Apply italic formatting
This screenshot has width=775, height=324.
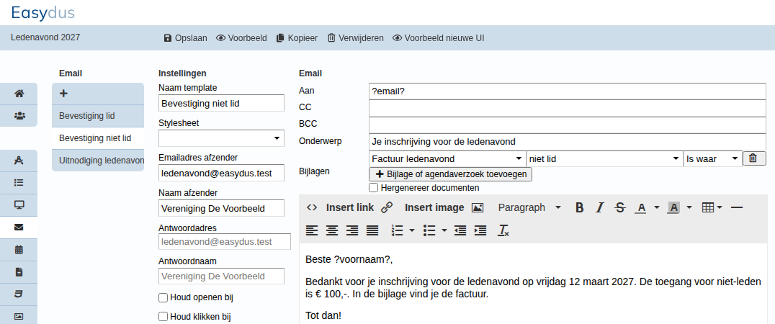[599, 207]
